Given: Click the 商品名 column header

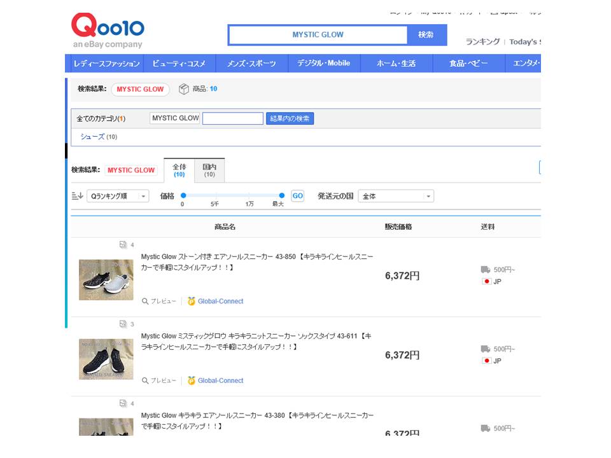Looking at the screenshot, I should click(225, 226).
